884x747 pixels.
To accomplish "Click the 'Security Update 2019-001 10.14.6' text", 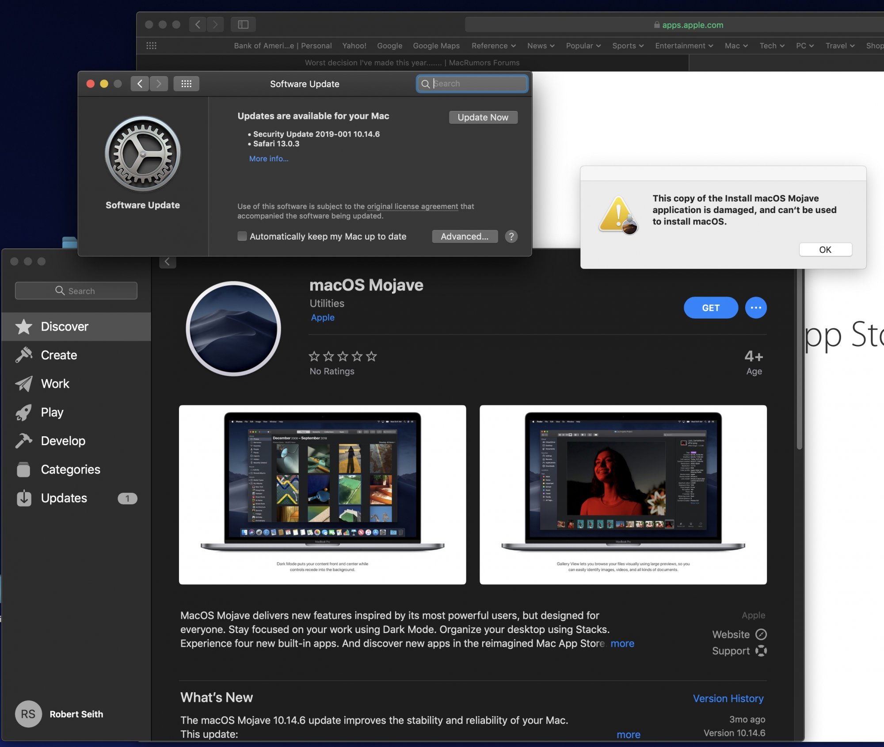I will (316, 134).
